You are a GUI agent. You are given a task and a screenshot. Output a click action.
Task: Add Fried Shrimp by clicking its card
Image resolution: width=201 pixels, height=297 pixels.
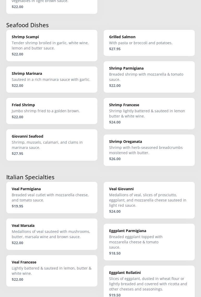[52, 111]
